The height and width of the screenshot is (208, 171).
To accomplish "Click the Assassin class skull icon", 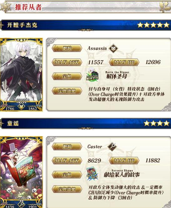I will click(x=113, y=48).
